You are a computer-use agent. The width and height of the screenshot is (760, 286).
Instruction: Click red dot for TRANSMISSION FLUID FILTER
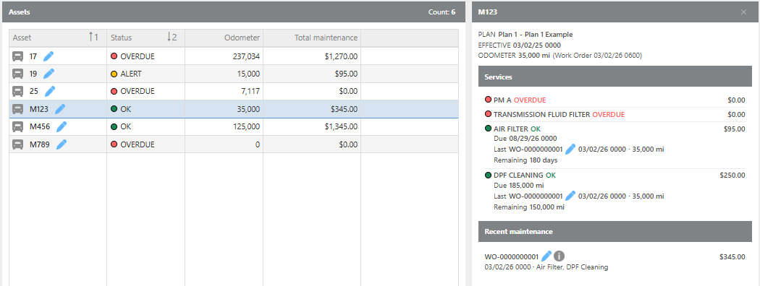coord(488,114)
